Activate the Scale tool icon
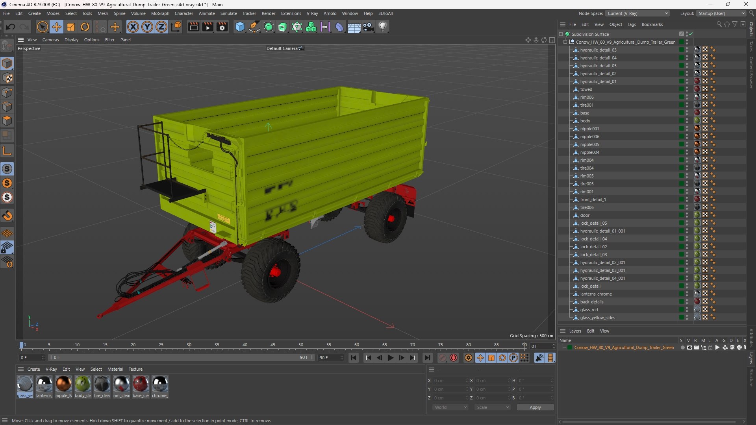Image resolution: width=756 pixels, height=425 pixels. point(71,27)
